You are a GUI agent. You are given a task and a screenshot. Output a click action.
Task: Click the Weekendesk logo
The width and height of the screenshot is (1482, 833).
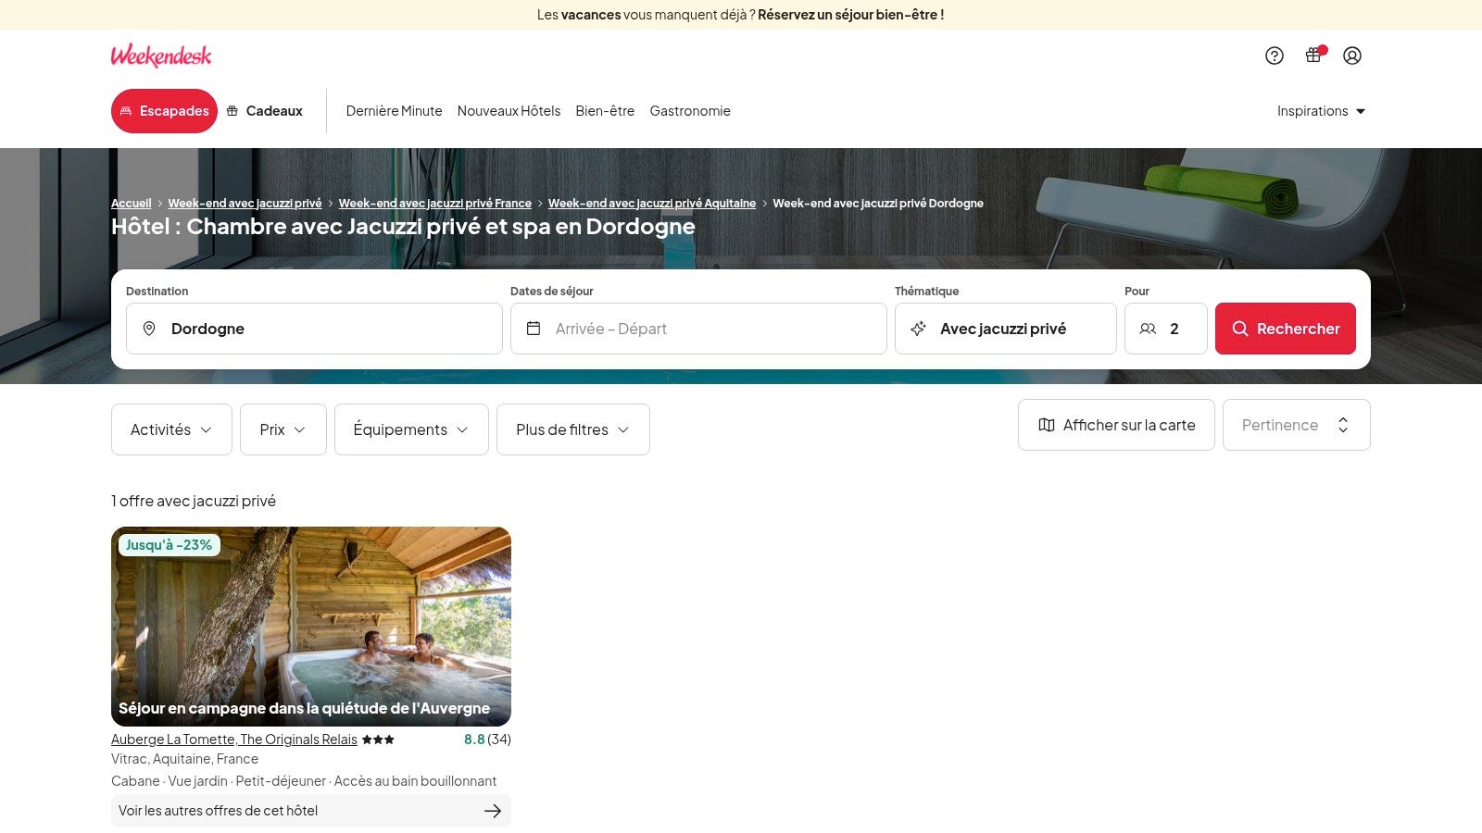point(161,56)
